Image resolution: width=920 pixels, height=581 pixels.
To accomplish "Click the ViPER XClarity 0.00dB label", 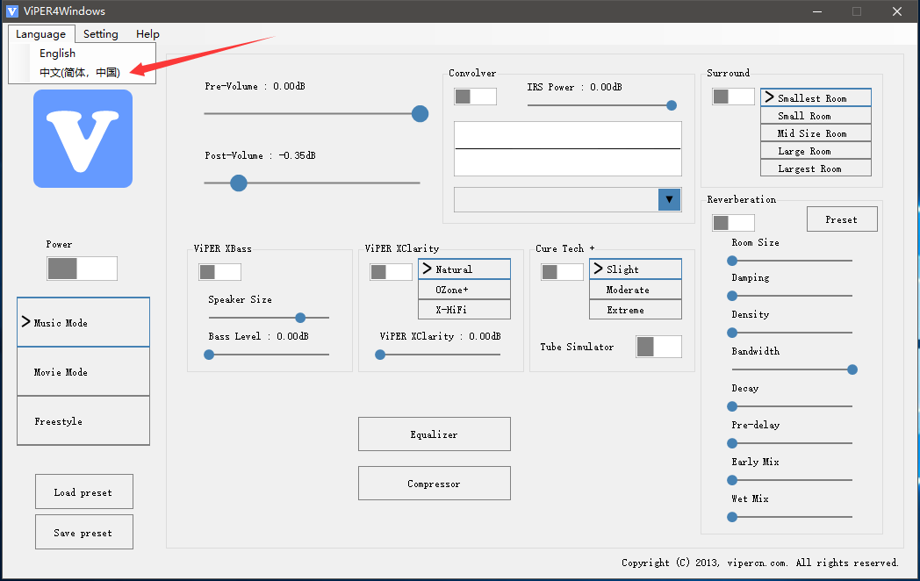I will point(440,336).
